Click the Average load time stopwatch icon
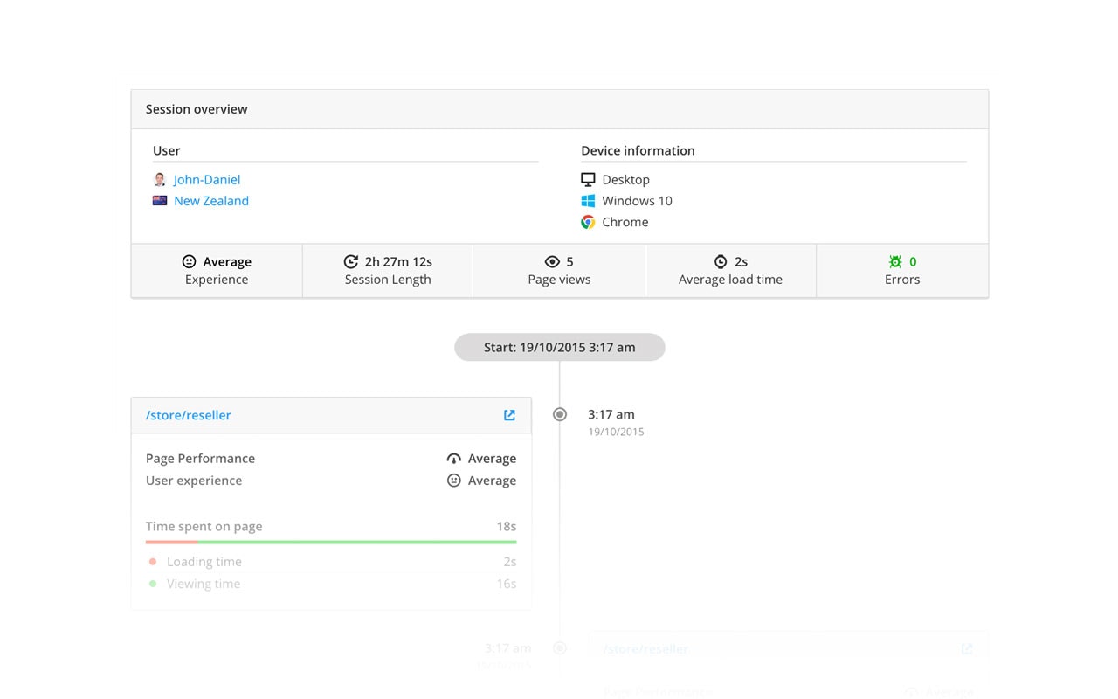This screenshot has height=699, width=1118. pyautogui.click(x=721, y=262)
